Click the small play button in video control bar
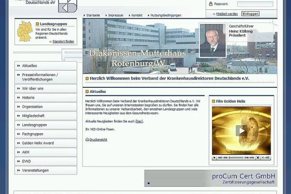This screenshot has width=291, height=194. [214, 158]
